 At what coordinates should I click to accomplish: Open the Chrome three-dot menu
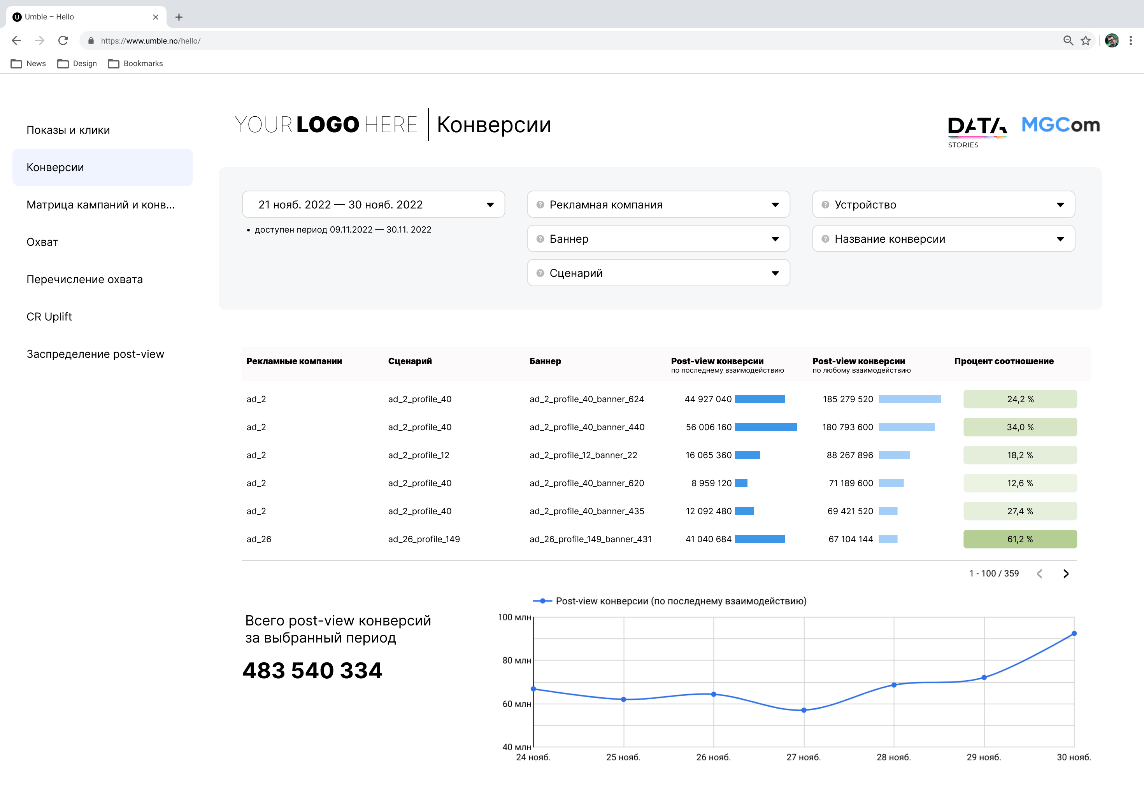tap(1130, 41)
